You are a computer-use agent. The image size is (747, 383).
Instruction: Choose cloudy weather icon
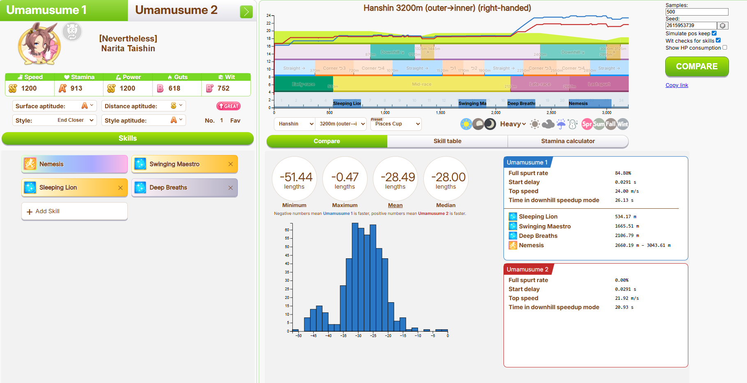pos(548,124)
